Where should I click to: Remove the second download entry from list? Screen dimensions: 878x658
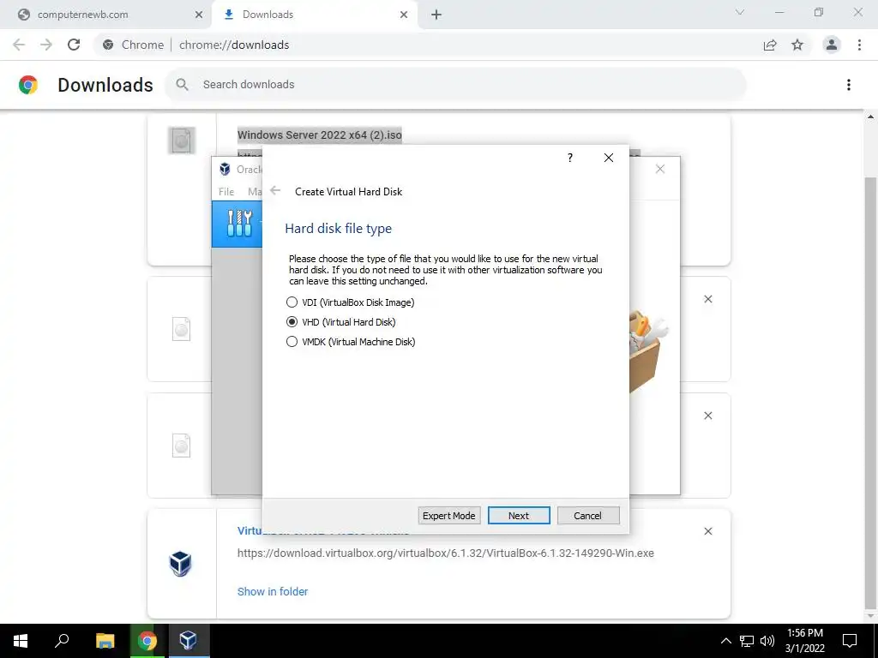pos(707,299)
